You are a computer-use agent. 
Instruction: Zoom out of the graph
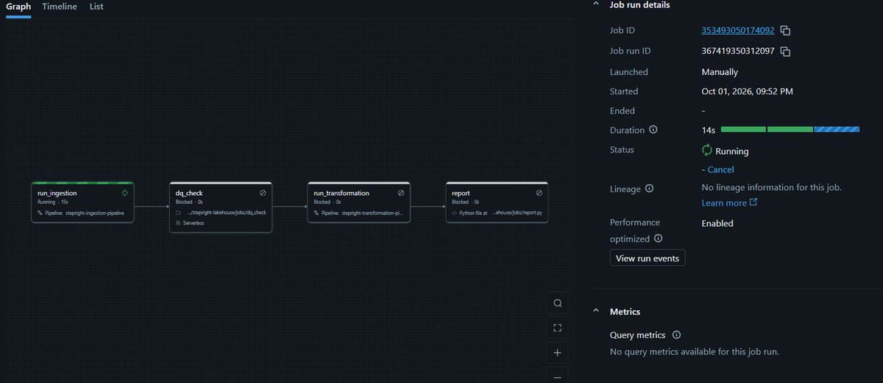[x=557, y=376]
